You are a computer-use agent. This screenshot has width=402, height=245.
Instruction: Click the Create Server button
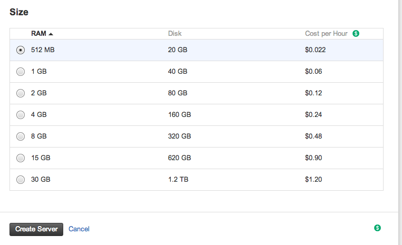tap(36, 229)
